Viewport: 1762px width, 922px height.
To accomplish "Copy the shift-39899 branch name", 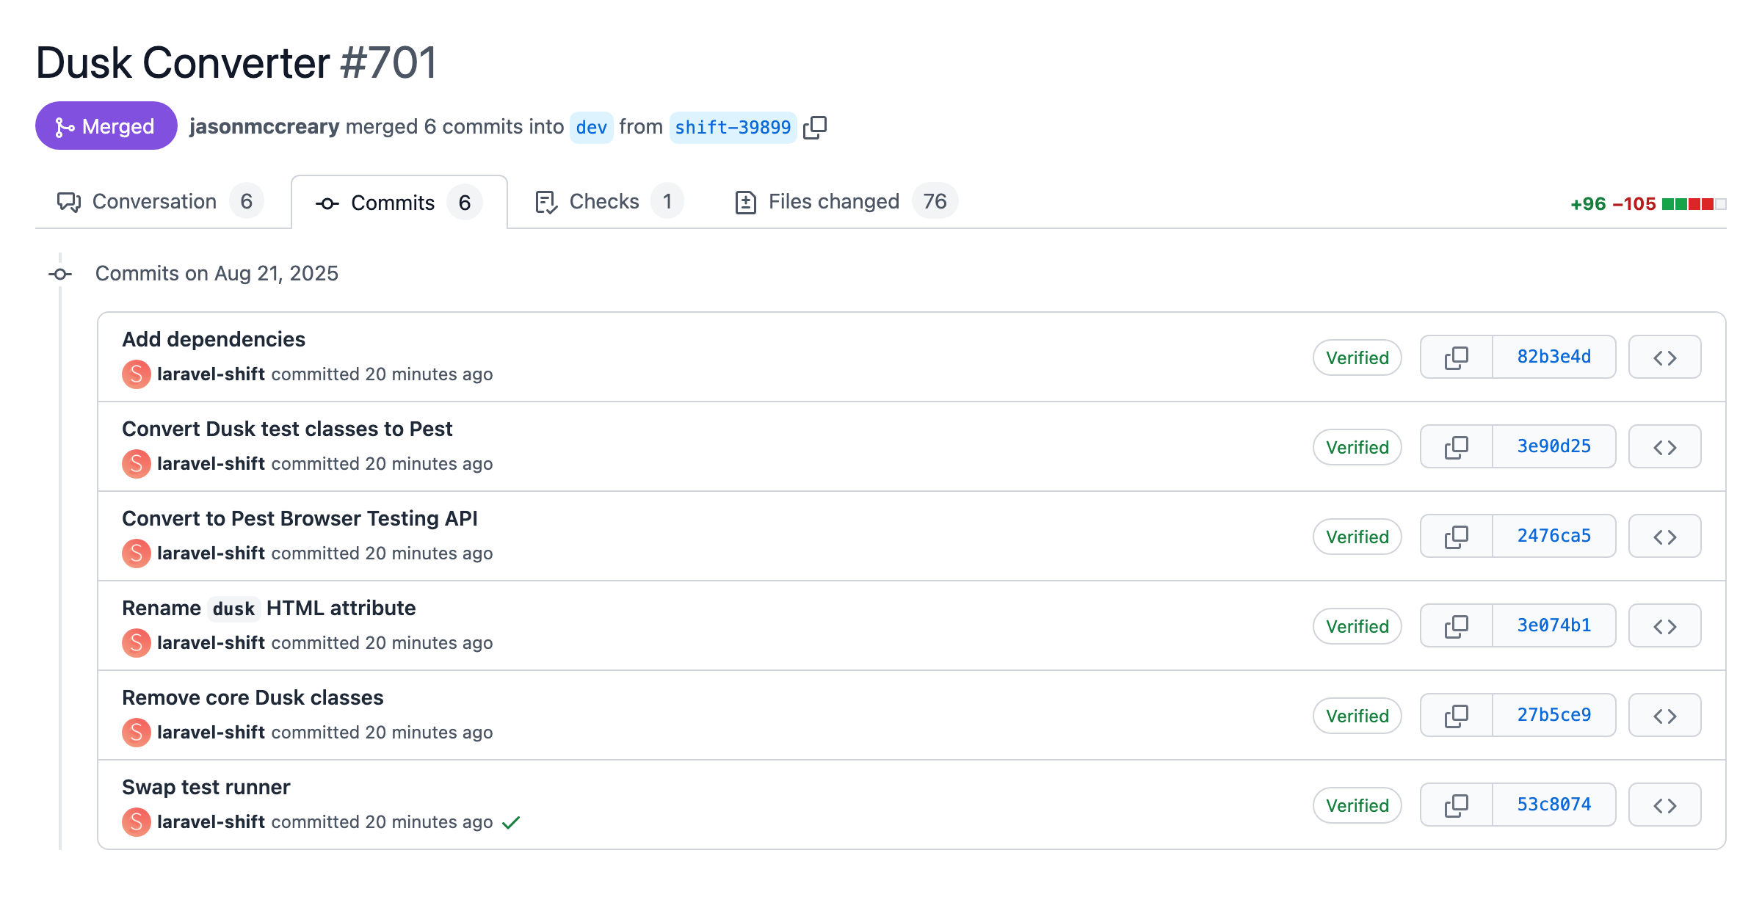I will point(815,127).
